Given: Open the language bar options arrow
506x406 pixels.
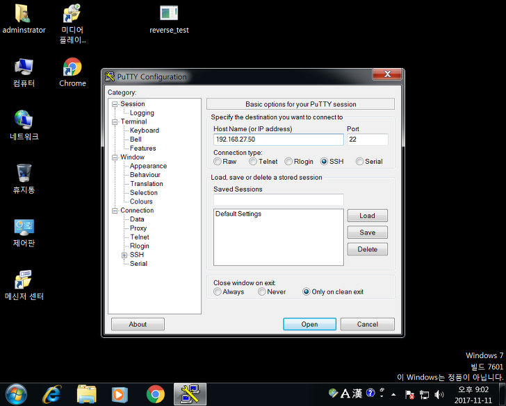Looking at the screenshot, I should [x=382, y=396].
